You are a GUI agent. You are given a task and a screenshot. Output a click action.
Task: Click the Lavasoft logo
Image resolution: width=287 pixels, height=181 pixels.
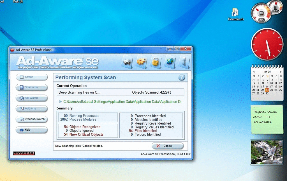click(x=24, y=153)
